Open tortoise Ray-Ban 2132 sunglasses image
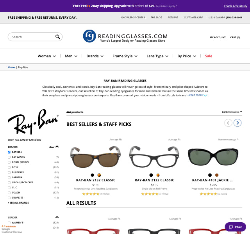The width and height of the screenshot is (250, 234). pyautogui.click(x=95, y=157)
